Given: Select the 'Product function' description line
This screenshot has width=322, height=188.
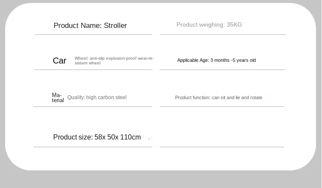Looking at the screenshot, I should click(x=219, y=97).
